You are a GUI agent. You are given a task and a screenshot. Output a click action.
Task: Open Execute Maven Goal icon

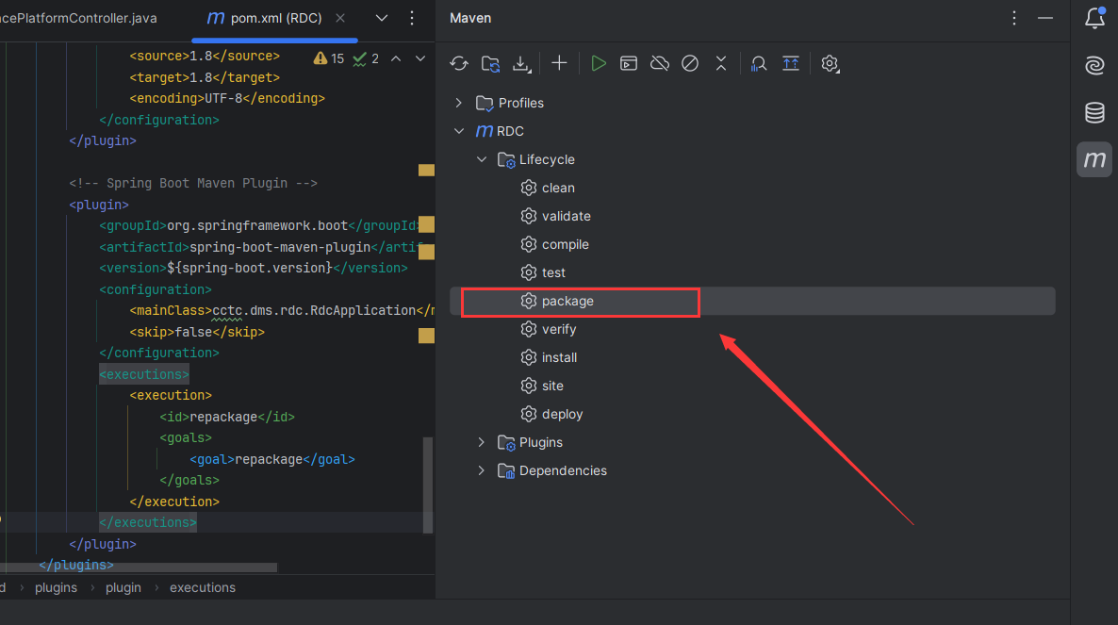pyautogui.click(x=629, y=63)
